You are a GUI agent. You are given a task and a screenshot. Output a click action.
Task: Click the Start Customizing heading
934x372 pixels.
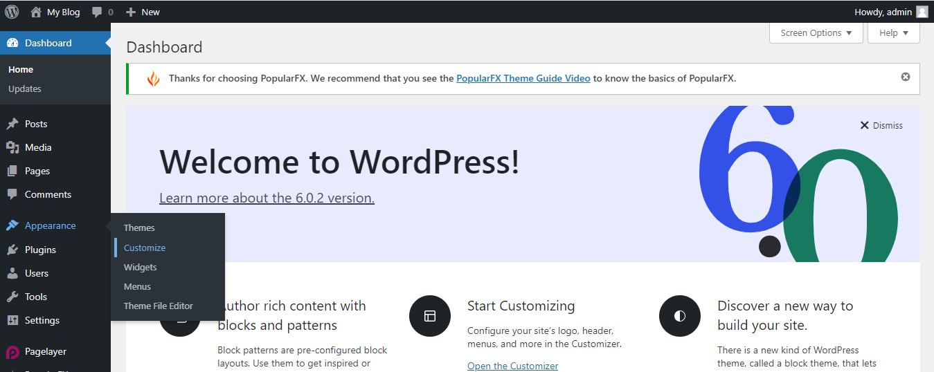pos(521,306)
